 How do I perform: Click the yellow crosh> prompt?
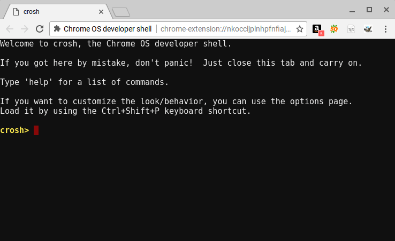[14, 130]
